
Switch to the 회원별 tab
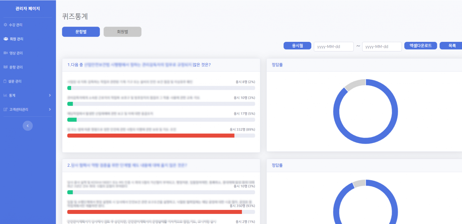point(122,32)
